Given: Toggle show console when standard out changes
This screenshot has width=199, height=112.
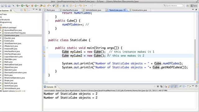Looking at the screenshot, I should (x=173, y=86).
